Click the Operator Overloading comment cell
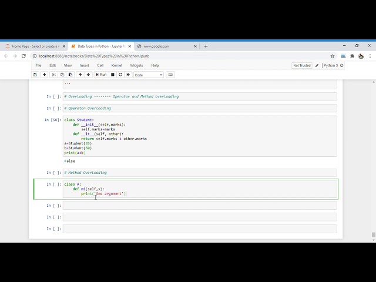The height and width of the screenshot is (282, 376). [200, 108]
